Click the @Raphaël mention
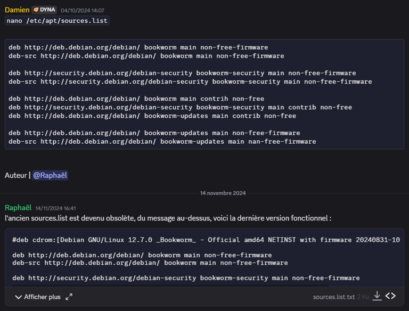The height and width of the screenshot is (311, 409). click(50, 175)
